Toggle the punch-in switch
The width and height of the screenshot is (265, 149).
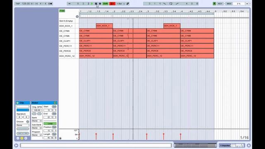165,4
